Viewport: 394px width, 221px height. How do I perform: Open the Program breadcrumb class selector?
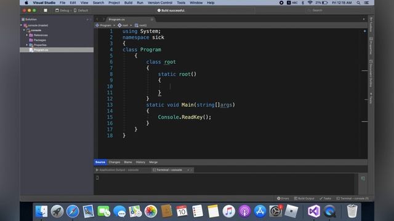pyautogui.click(x=103, y=25)
